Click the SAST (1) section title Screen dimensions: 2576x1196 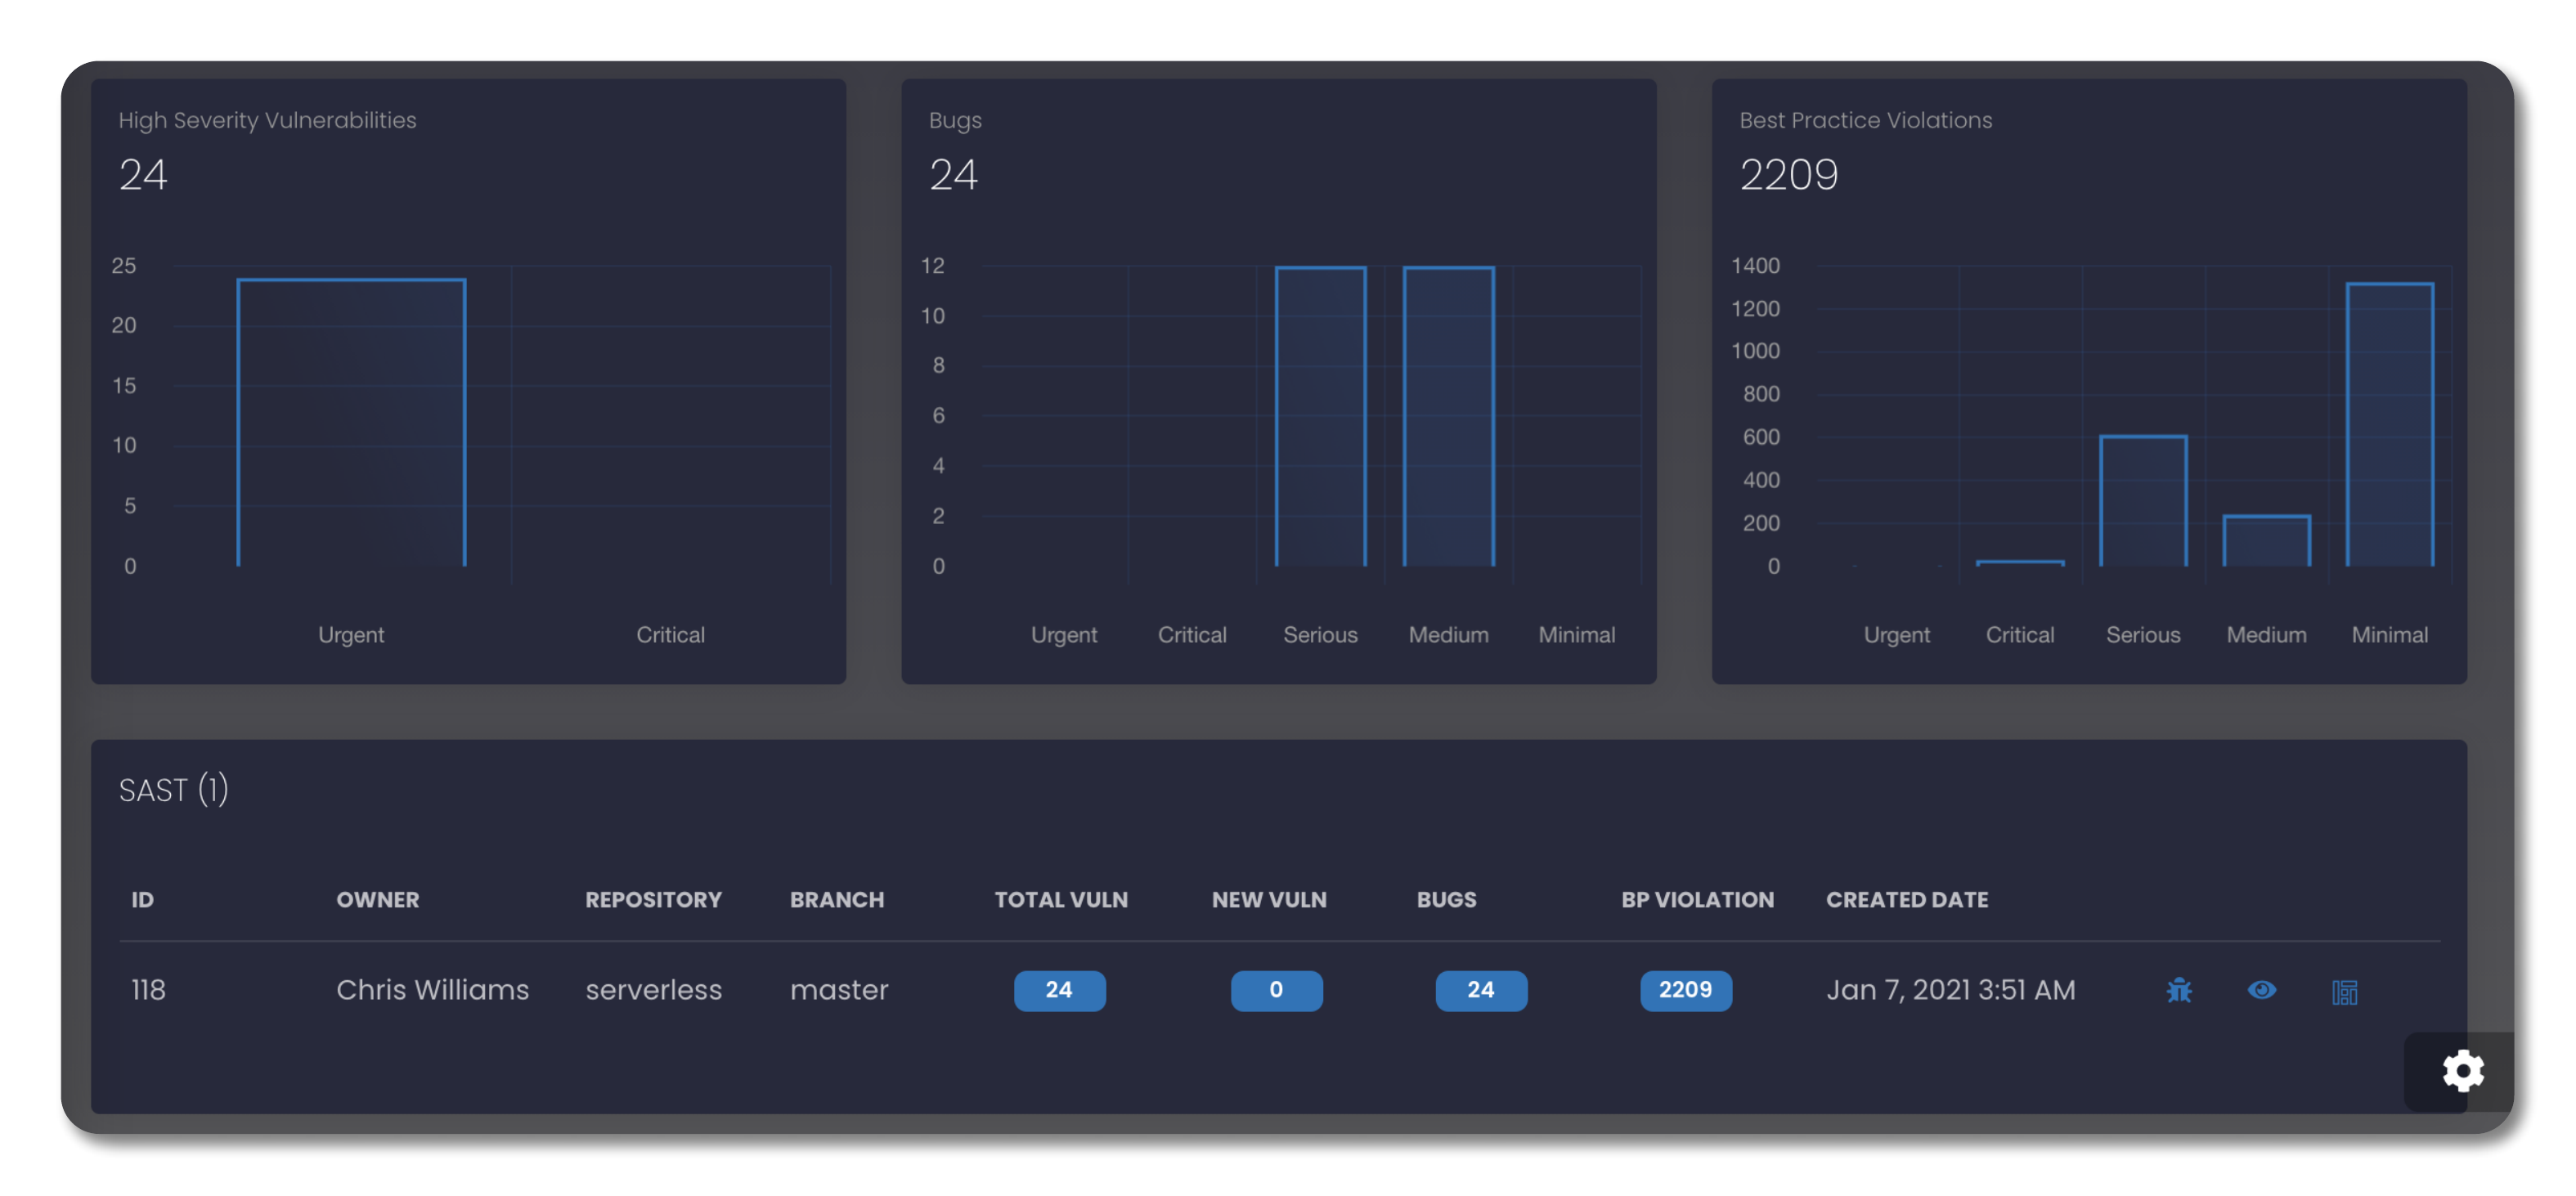[173, 790]
